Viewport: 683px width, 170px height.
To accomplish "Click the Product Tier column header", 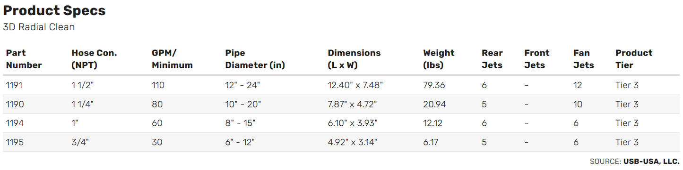I will pyautogui.click(x=634, y=59).
